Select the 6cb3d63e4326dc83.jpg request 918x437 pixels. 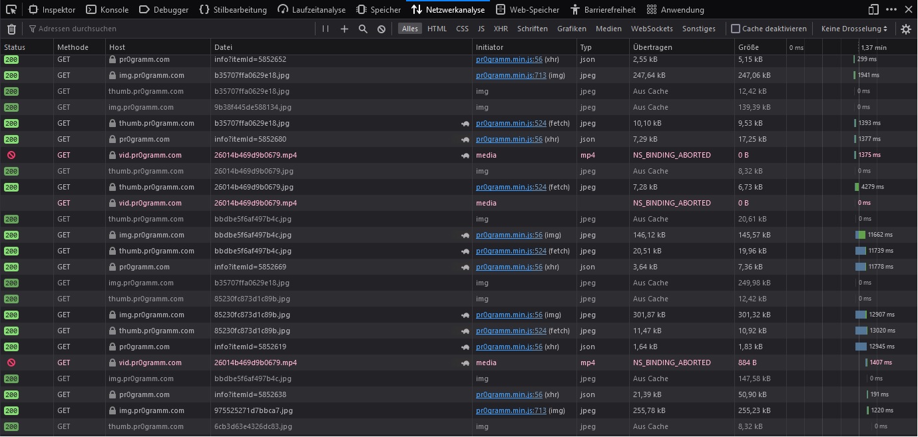459,426
